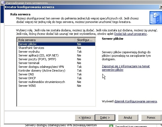Screen dimensions: 162x127
Task: Open the Dodaj lub usuń programy link
Action: click(130, 34)
